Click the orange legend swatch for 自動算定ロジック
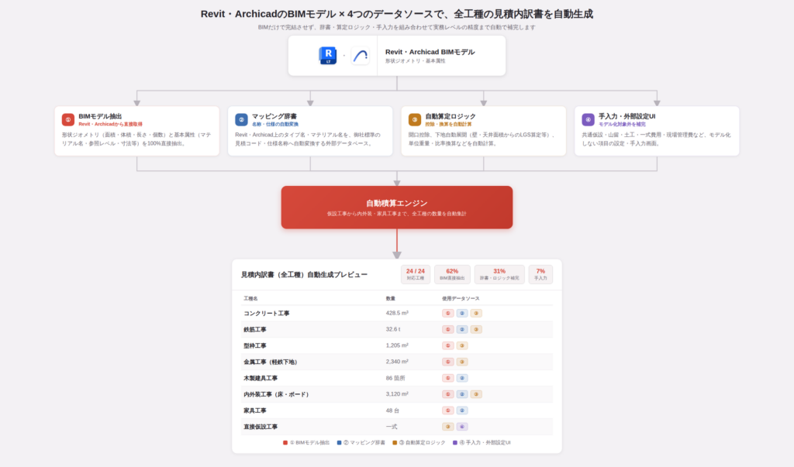794x467 pixels. click(395, 443)
